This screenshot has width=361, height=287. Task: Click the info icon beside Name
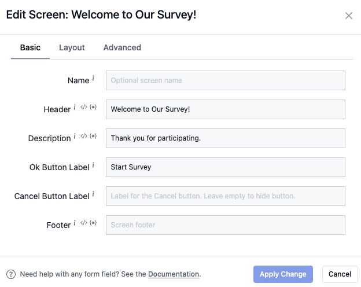(x=93, y=79)
